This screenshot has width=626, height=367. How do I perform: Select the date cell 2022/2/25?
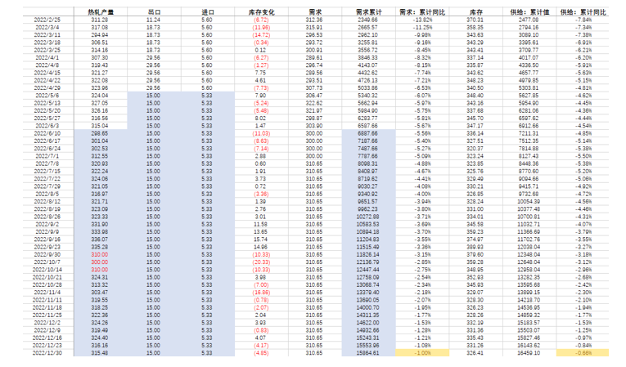47,20
